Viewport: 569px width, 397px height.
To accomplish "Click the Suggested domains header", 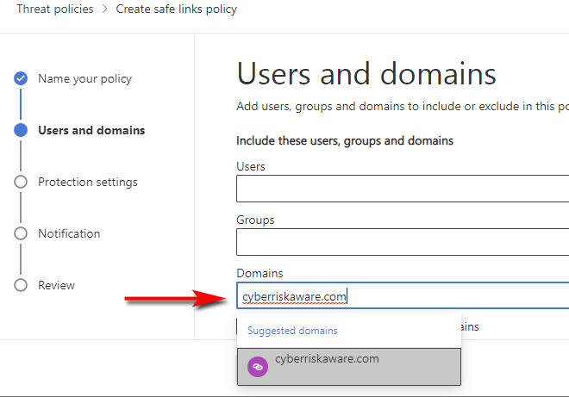I will coord(292,331).
